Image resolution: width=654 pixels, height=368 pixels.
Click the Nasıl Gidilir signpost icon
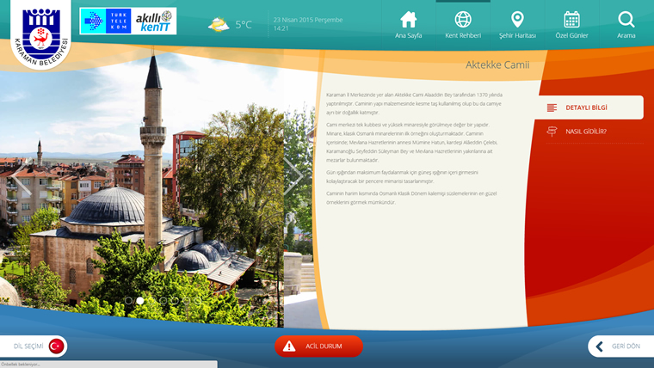point(552,132)
